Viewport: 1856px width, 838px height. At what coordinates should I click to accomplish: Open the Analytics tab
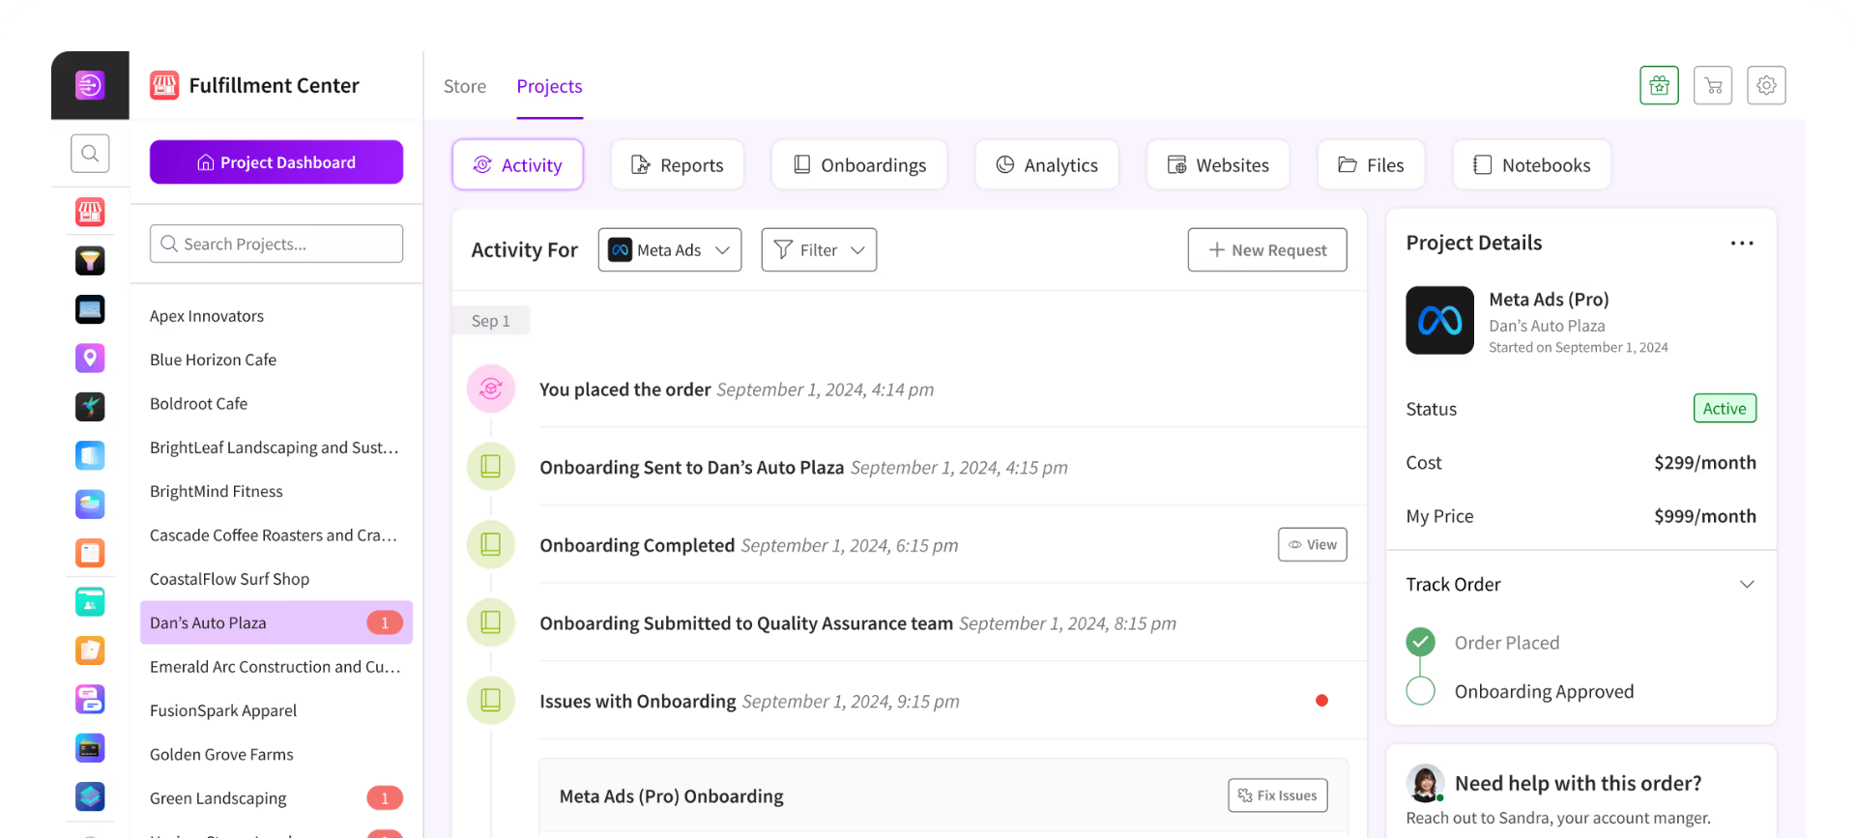pos(1047,165)
